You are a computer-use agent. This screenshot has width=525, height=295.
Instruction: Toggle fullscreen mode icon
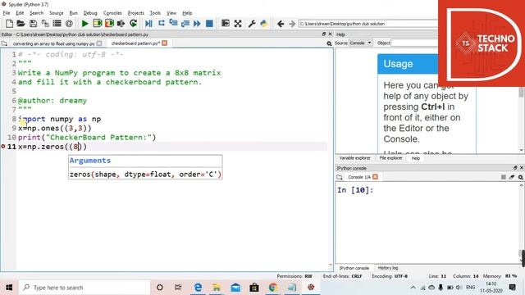coord(238,24)
